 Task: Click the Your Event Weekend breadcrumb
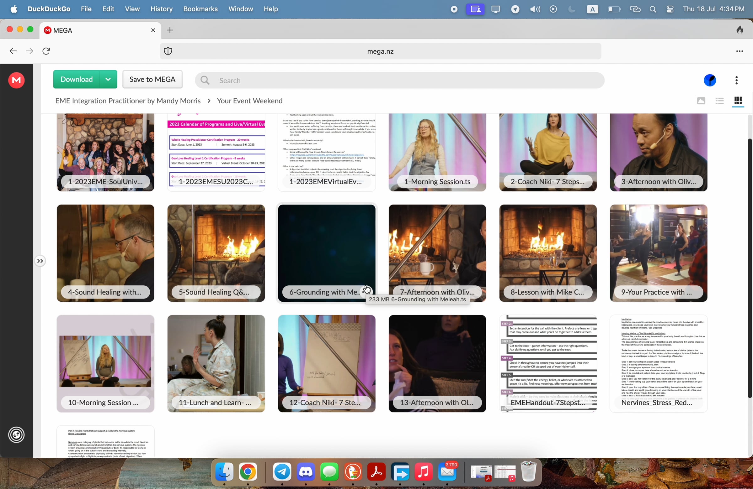click(250, 101)
